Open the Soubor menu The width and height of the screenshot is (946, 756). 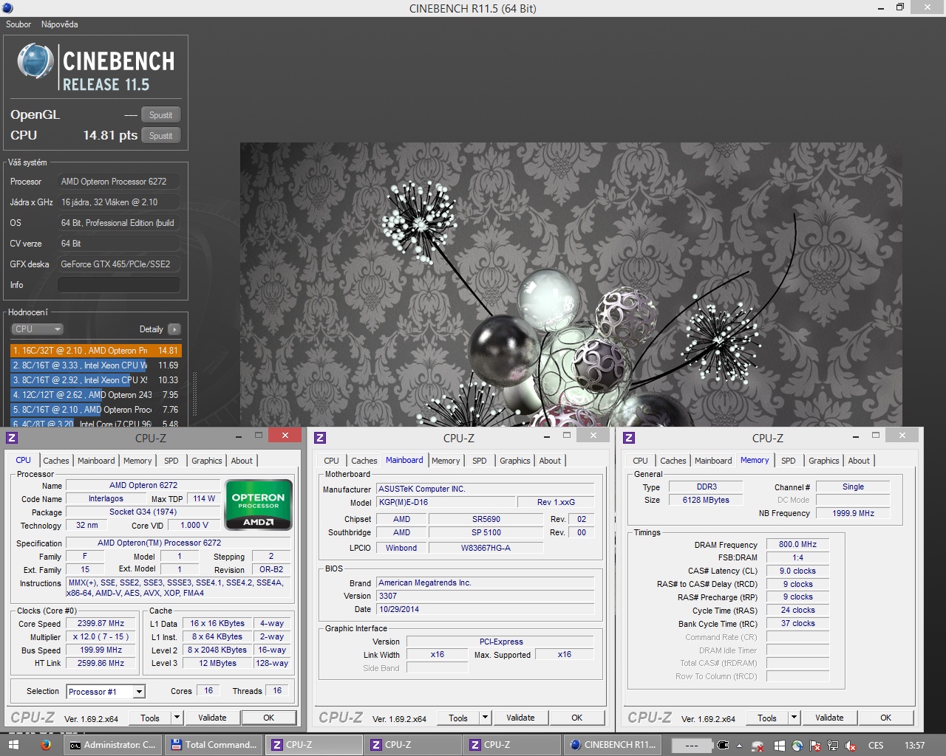18,24
